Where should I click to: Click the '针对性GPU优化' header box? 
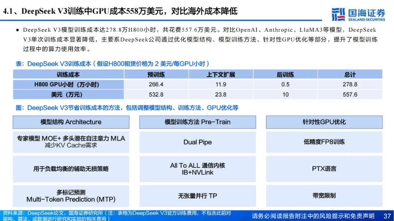coord(324,122)
